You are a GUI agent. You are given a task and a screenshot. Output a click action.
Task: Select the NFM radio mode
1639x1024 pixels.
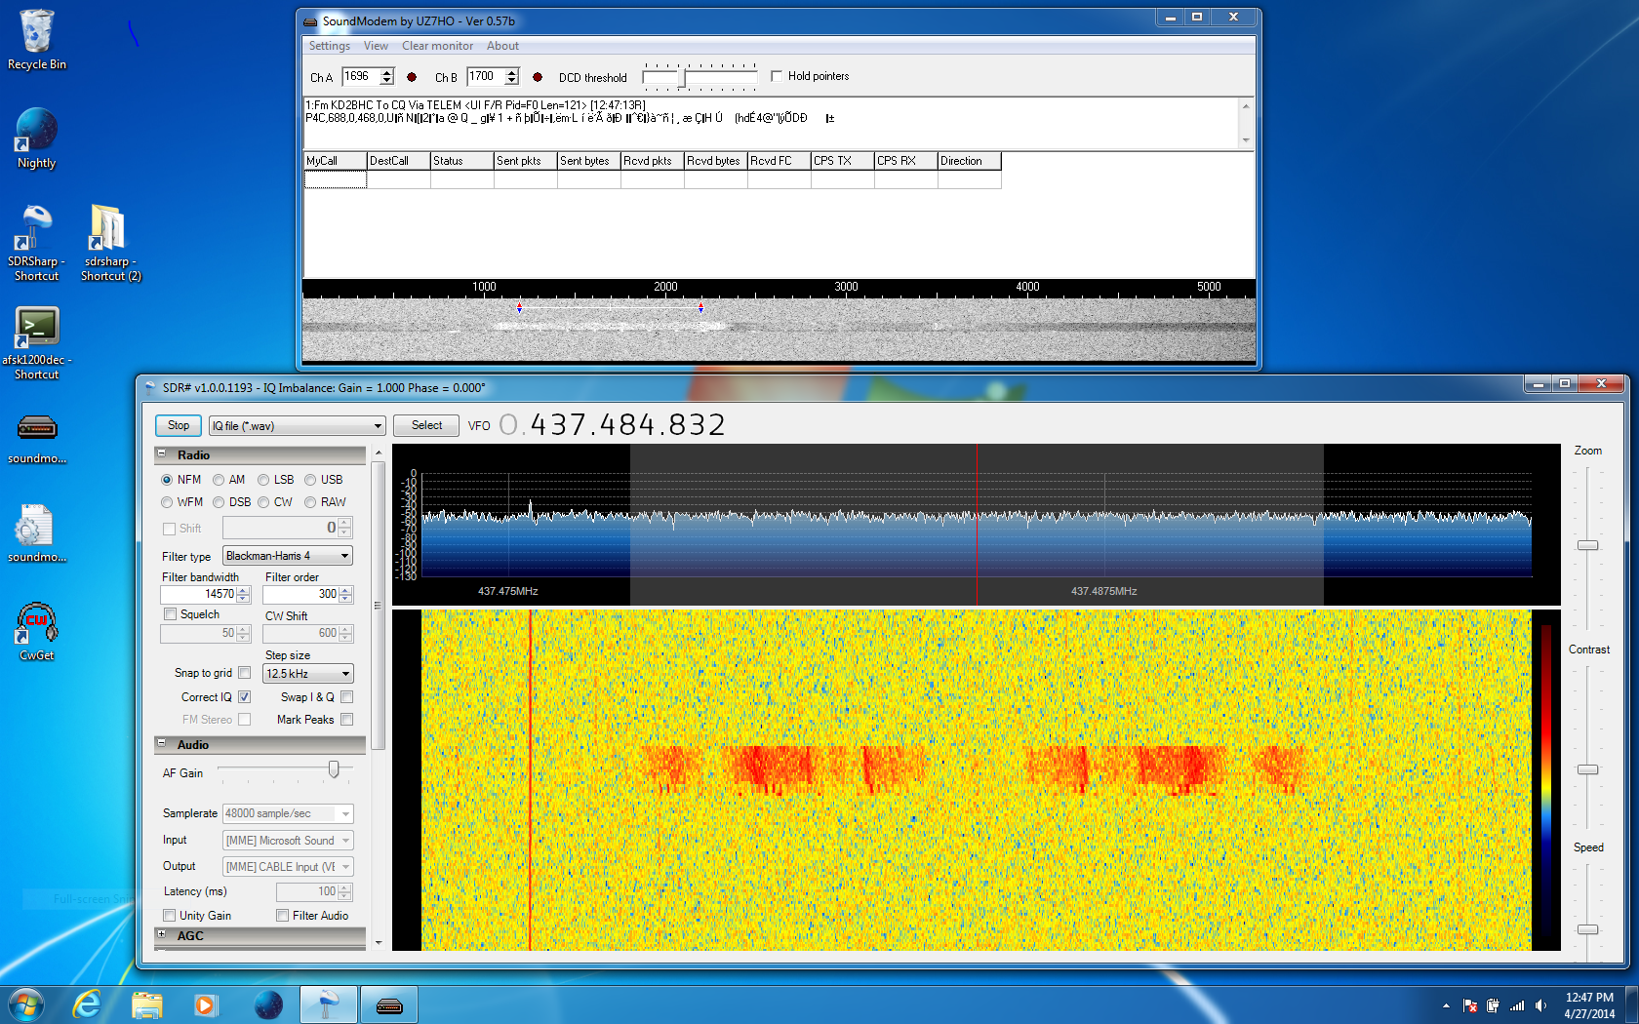[167, 480]
